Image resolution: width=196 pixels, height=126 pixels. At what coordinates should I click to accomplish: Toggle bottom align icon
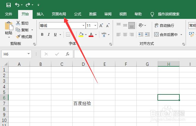point(132,25)
